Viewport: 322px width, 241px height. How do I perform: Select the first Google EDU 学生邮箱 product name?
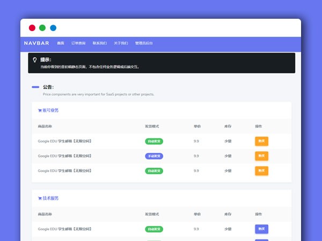pos(64,141)
